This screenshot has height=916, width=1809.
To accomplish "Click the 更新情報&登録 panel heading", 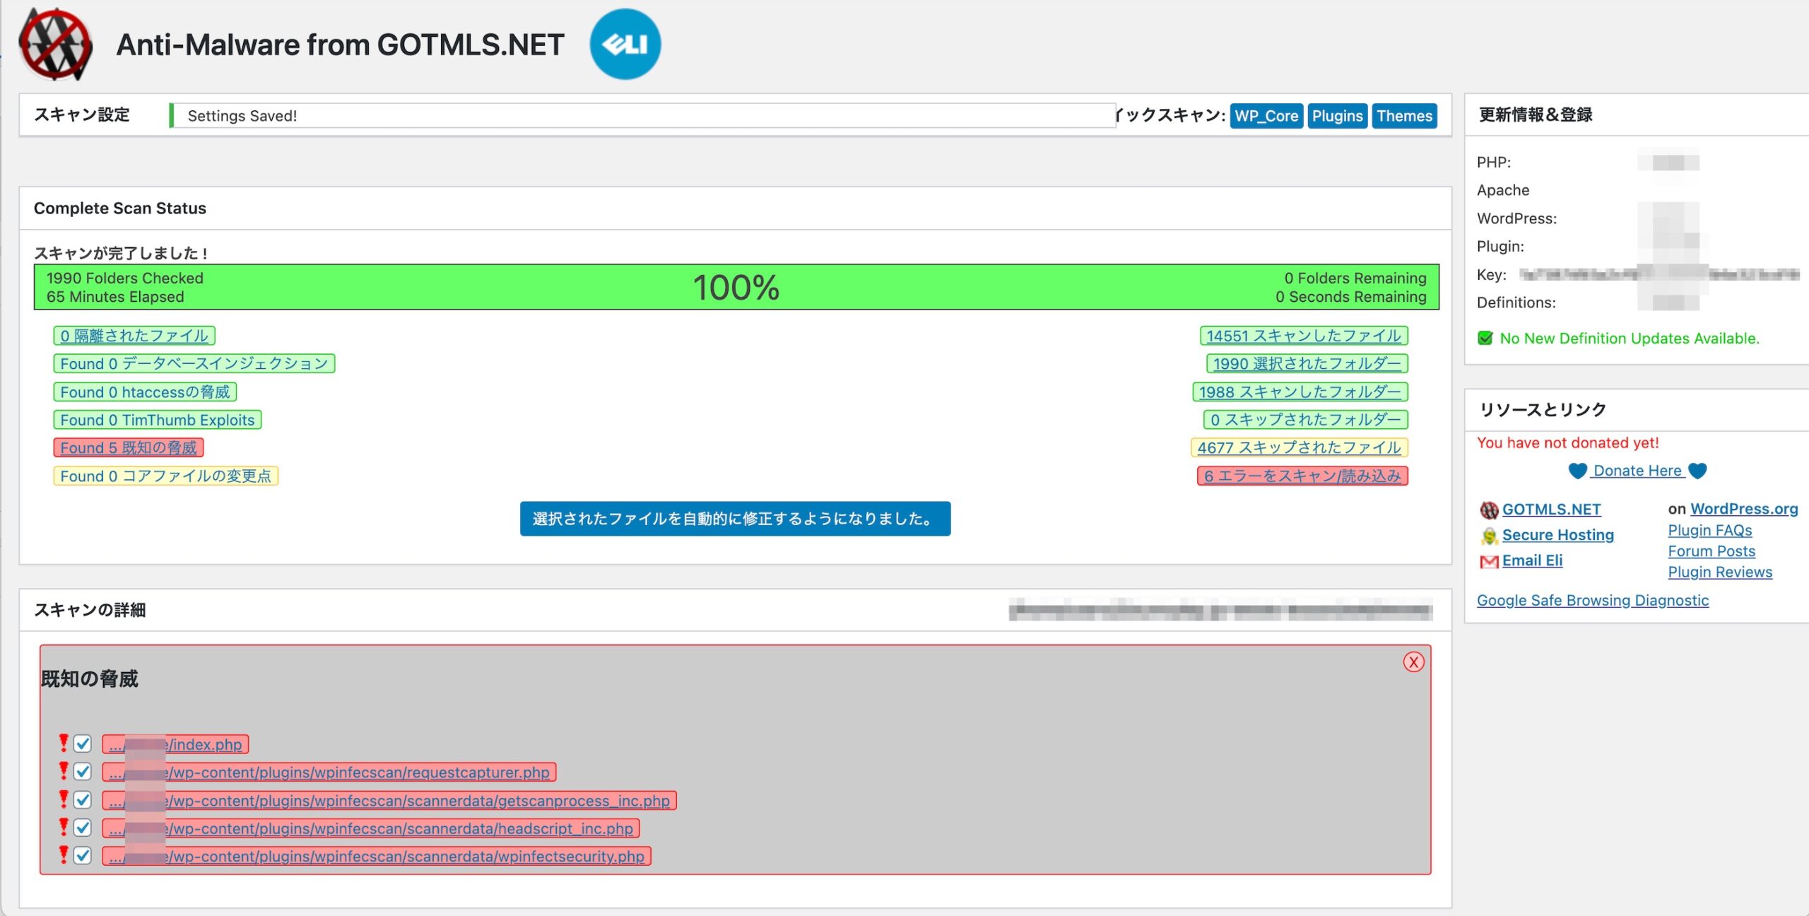I will click(1536, 114).
